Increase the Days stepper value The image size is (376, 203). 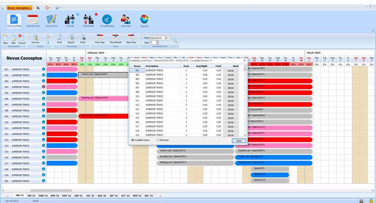(x=158, y=41)
